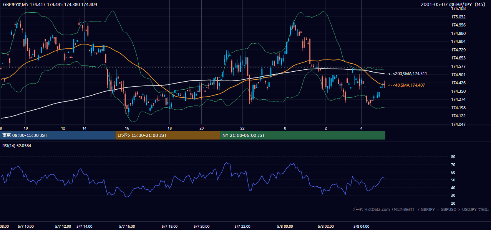This screenshot has height=230, width=491.
Task: Click hour marker 18 below candlestick chart
Action: (169, 128)
